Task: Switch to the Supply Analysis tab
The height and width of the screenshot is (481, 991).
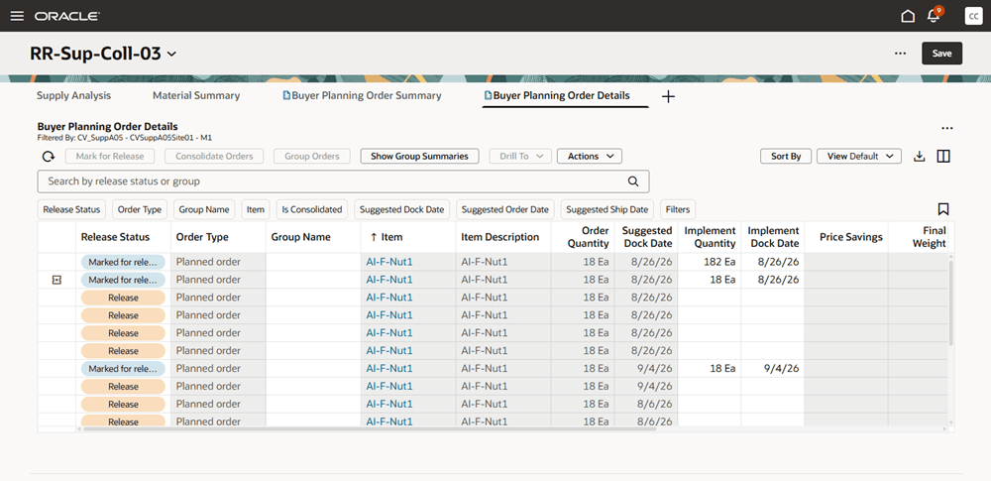Action: coord(74,95)
